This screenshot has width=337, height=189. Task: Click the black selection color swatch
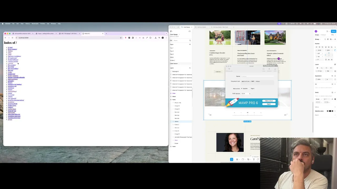click(x=330, y=111)
